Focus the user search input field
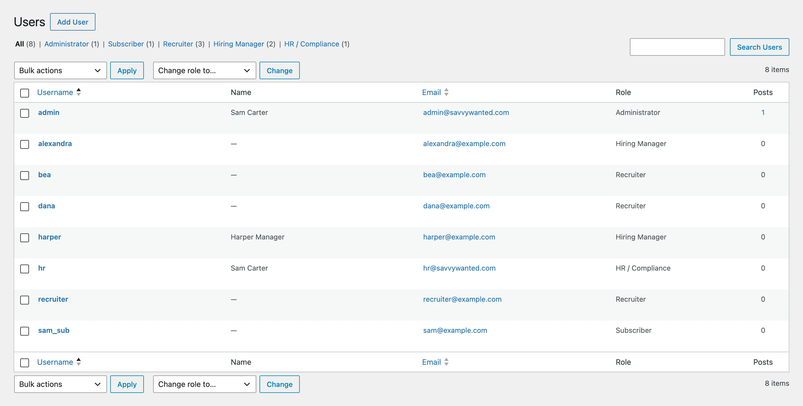The image size is (803, 406). [677, 47]
